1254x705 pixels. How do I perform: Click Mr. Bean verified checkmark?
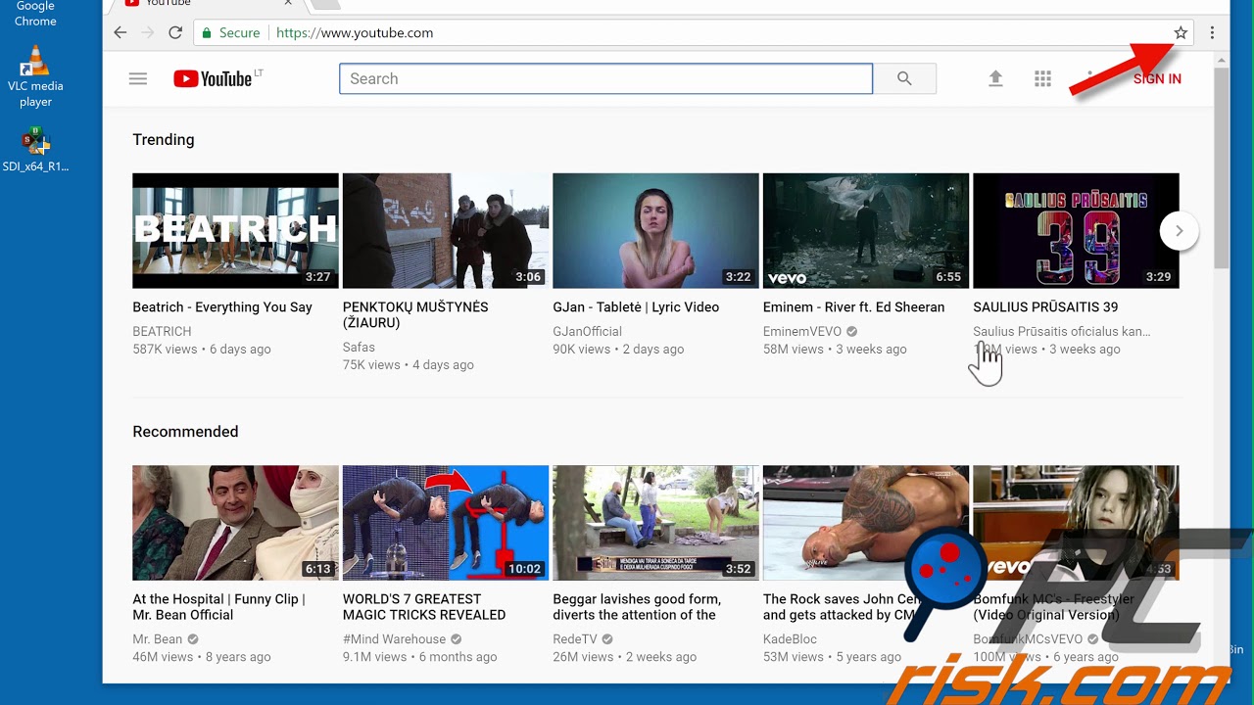(193, 639)
